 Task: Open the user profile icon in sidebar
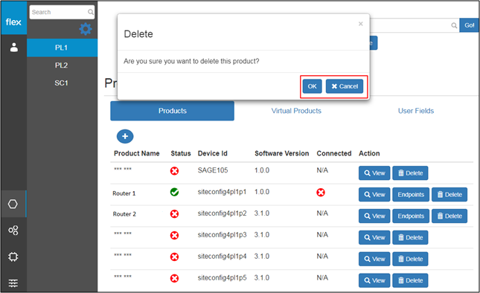[14, 48]
